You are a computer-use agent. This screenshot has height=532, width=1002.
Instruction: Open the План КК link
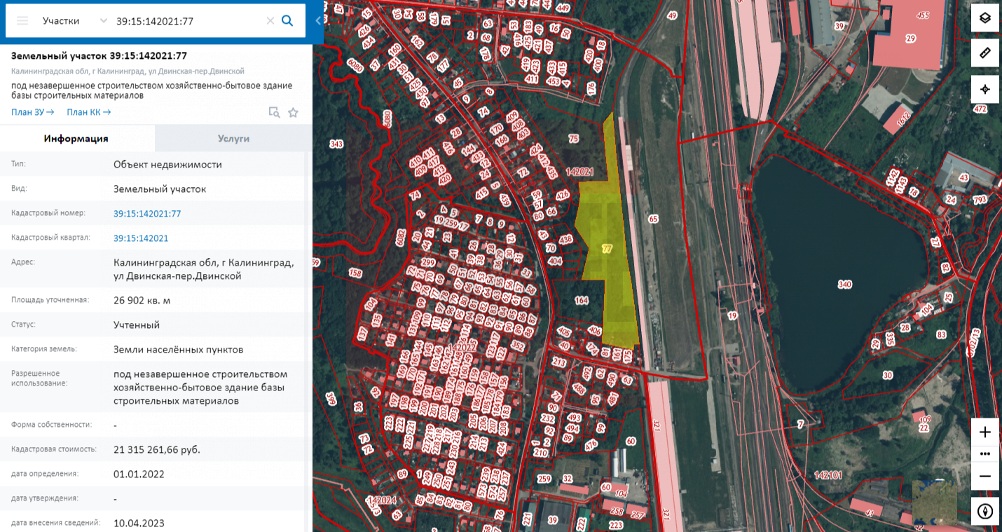coord(88,112)
